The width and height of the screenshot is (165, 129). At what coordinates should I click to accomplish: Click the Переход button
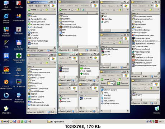click(122, 83)
